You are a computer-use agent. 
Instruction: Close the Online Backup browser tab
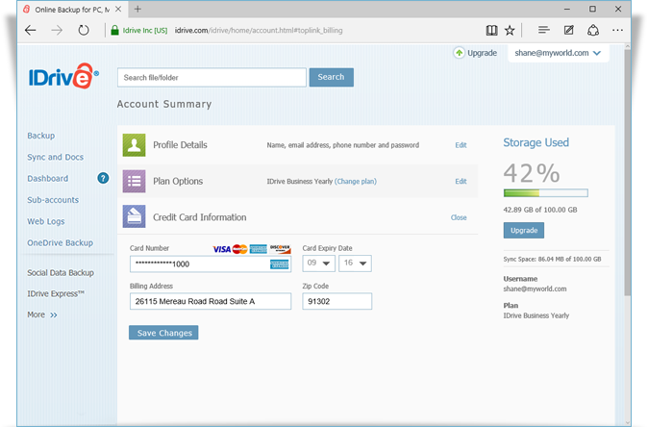(118, 9)
